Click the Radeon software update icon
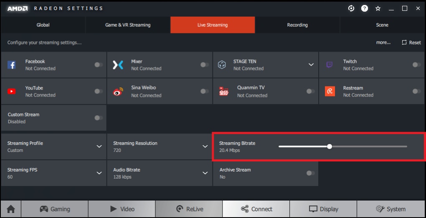Screen dimensions: 426x218 351,8
